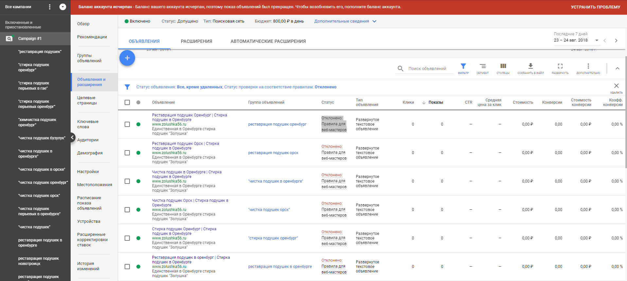Click status dot of Реставрация подушек Орск ad
627x281 pixels.
click(138, 153)
